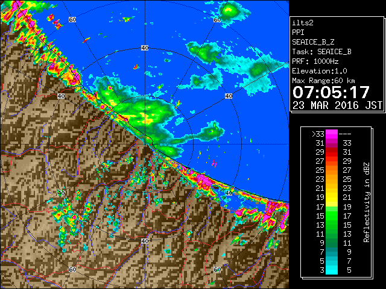Click the 60 km ring label in southwest
The image size is (386, 289).
pyautogui.click(x=72, y=269)
